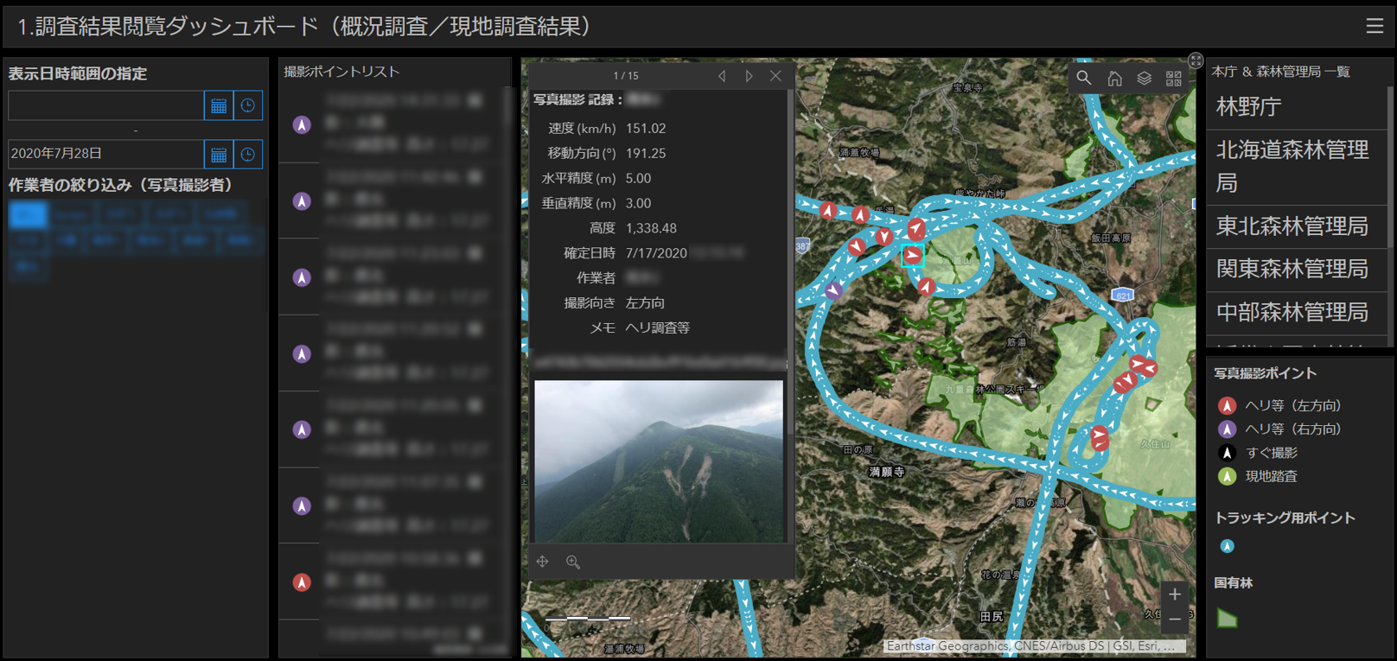
Task: Open the map search tool
Action: 1083,79
